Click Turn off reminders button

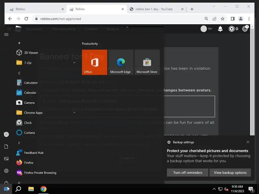188,173
